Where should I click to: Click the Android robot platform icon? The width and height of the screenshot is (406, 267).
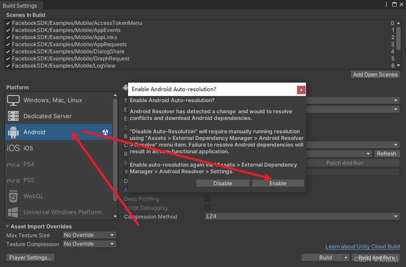click(x=13, y=132)
